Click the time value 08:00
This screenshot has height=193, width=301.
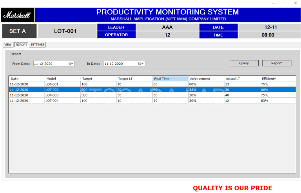coord(268,35)
